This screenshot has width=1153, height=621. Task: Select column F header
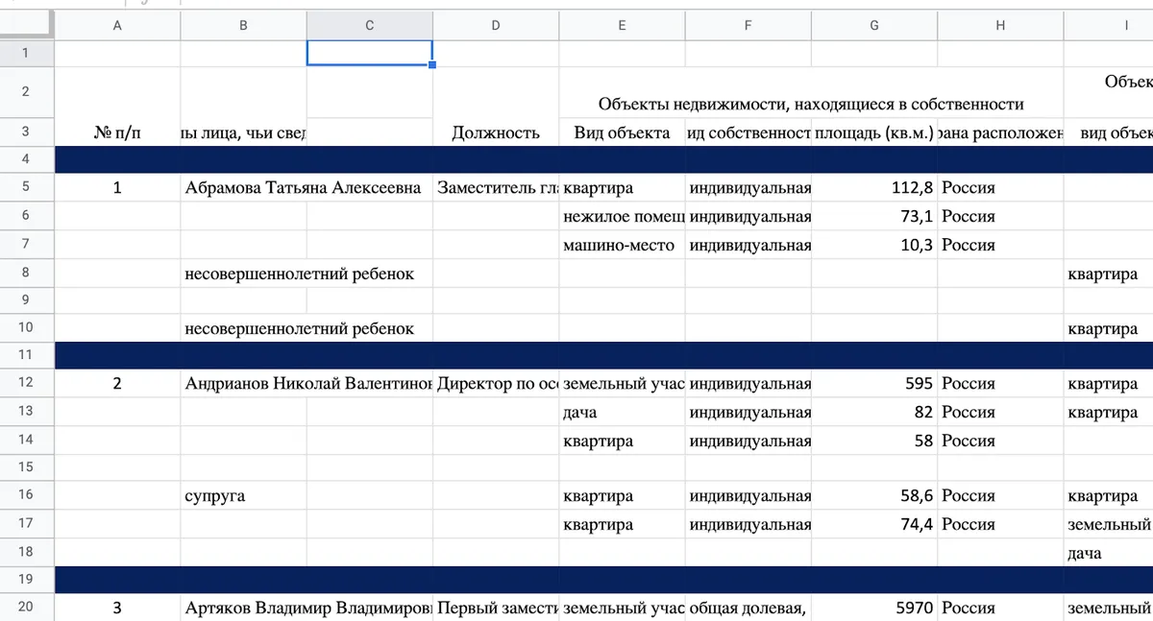(748, 26)
